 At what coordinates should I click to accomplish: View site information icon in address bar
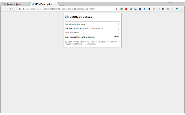point(20,9)
